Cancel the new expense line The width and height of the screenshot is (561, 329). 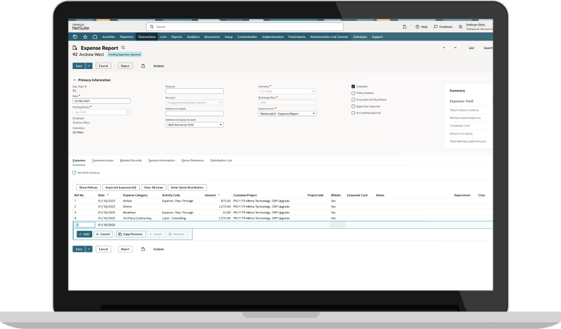click(x=103, y=234)
